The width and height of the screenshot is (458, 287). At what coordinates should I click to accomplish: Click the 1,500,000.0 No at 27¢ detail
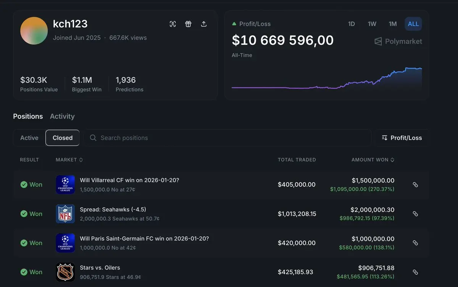click(108, 189)
